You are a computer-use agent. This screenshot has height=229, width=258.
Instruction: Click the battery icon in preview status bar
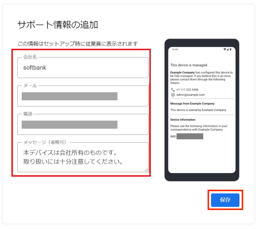click(230, 49)
